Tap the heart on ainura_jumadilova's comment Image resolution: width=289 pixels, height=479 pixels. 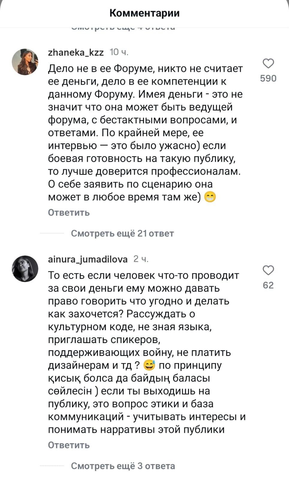tap(268, 270)
